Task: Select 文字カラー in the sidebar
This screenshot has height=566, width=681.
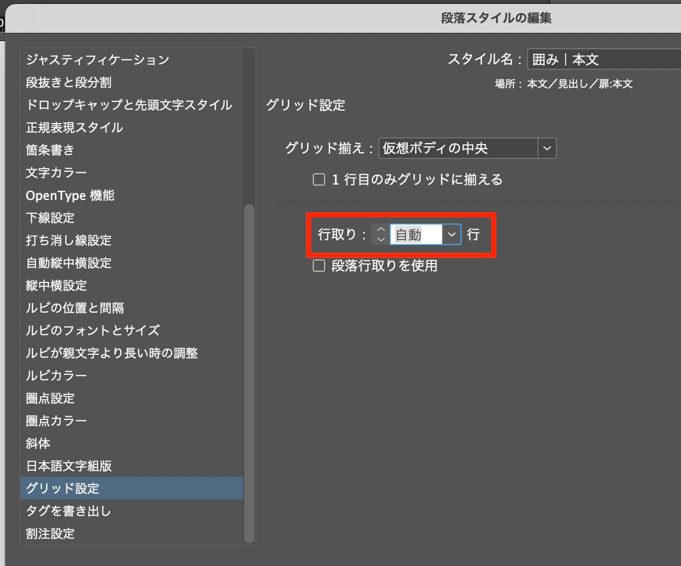Action: click(56, 173)
